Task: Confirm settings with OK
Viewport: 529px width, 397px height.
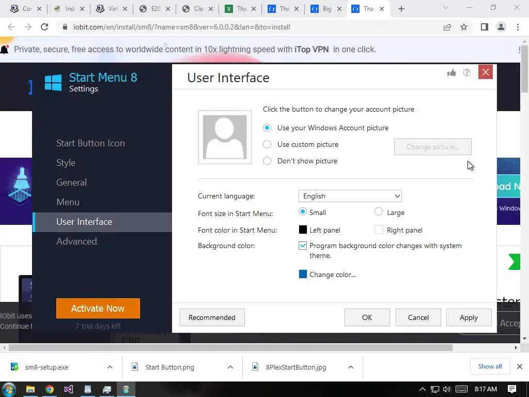Action: [367, 317]
